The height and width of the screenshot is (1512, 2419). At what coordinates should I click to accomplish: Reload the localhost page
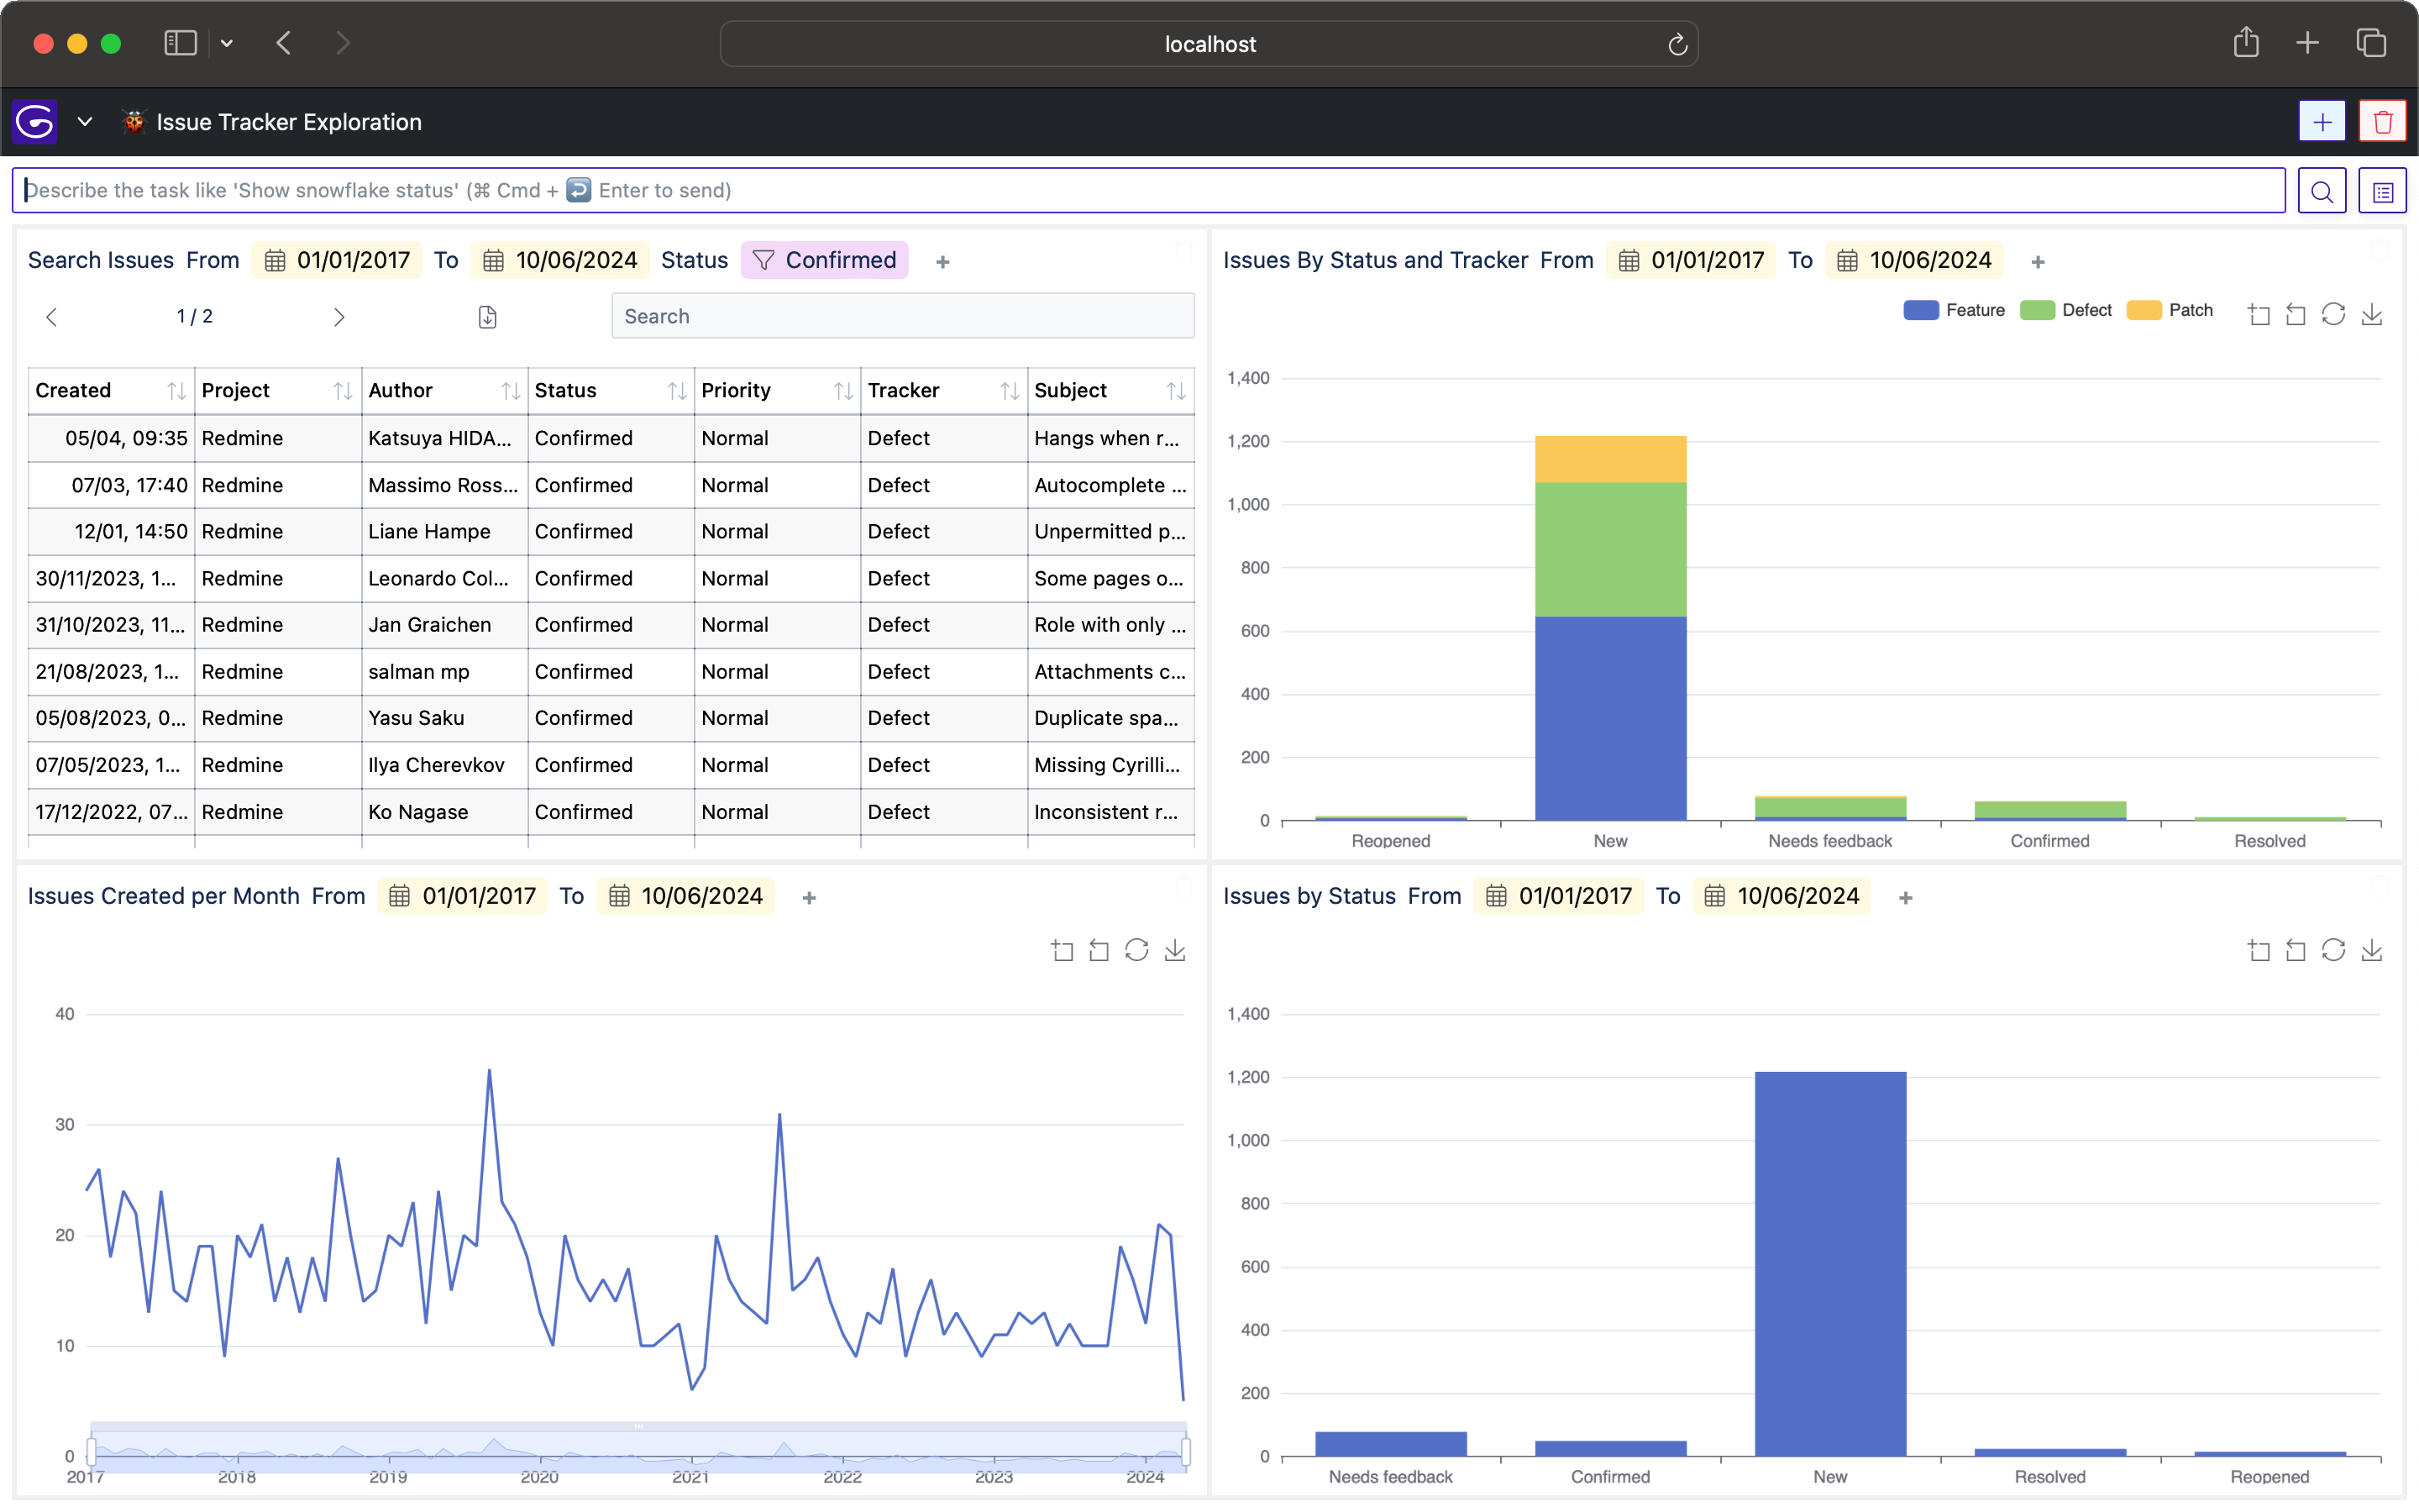click(x=1677, y=44)
